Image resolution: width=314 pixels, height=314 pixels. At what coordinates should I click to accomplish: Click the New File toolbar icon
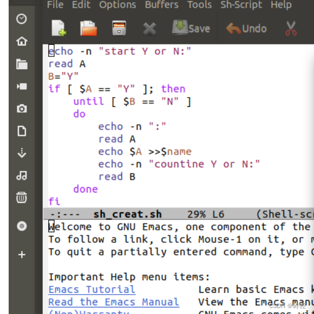tap(58, 28)
